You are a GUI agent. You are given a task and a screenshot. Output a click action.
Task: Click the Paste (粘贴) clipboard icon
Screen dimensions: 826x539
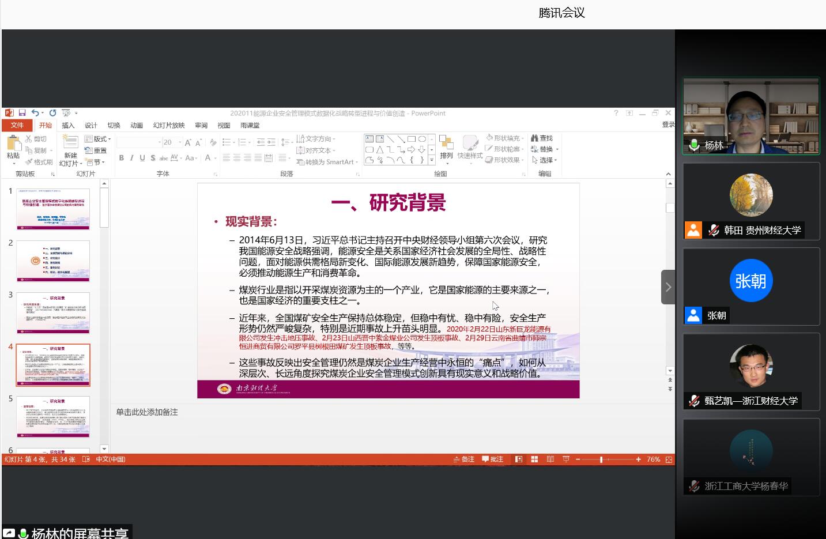[13, 146]
